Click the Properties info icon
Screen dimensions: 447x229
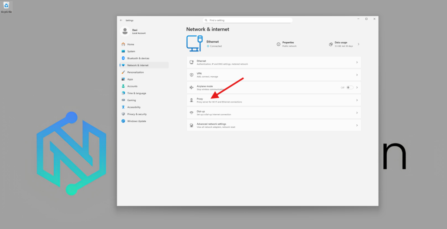[x=279, y=44]
